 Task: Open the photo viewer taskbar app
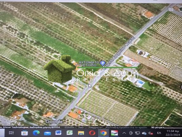114,133
